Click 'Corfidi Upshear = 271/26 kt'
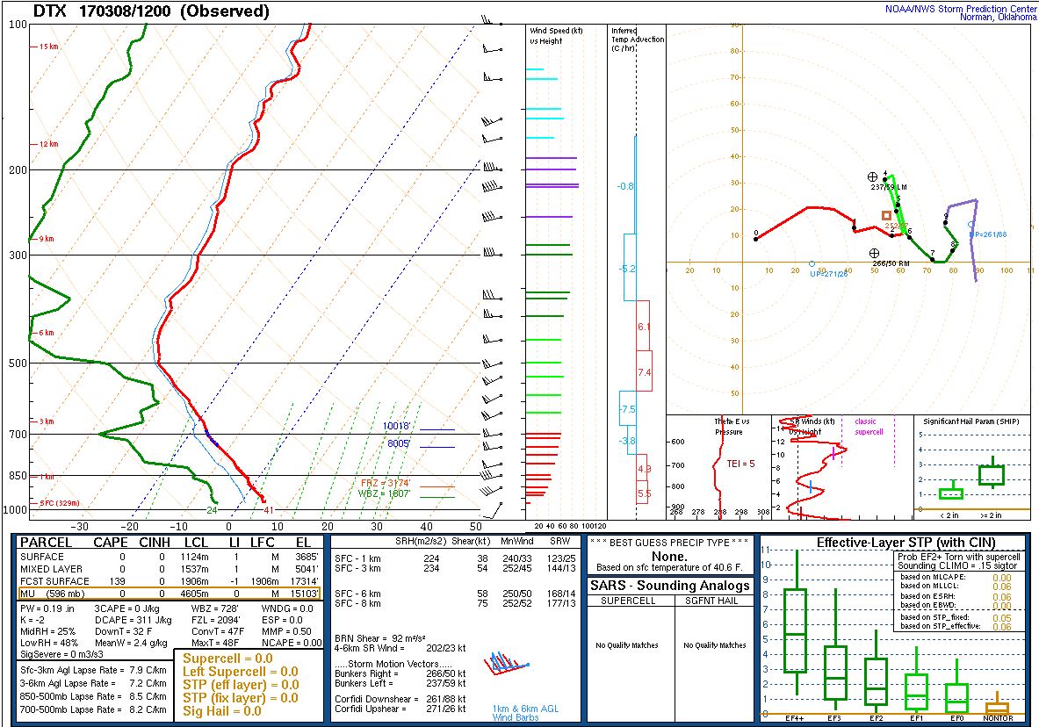This screenshot has width=1039, height=727. coord(400,709)
